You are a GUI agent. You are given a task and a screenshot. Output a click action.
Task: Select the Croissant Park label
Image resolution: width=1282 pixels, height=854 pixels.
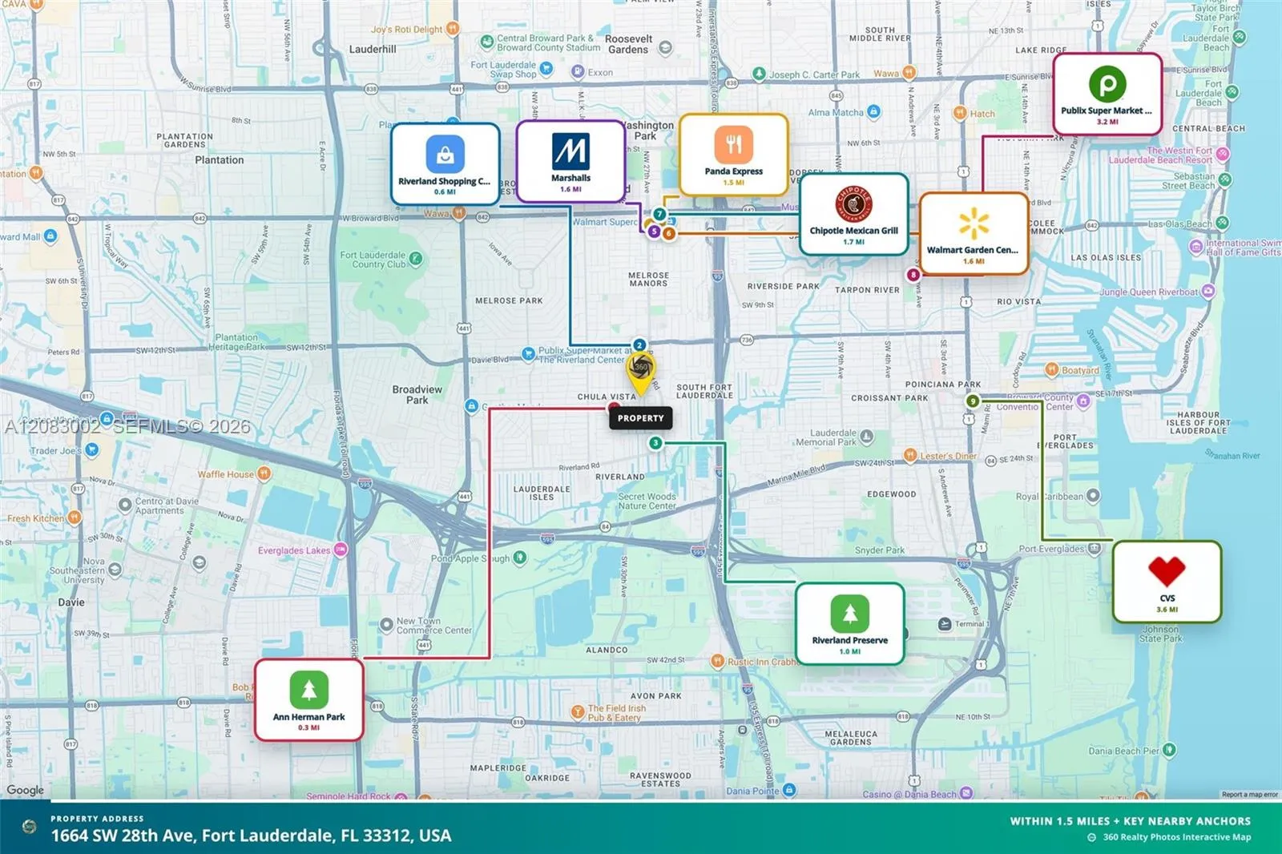(889, 398)
